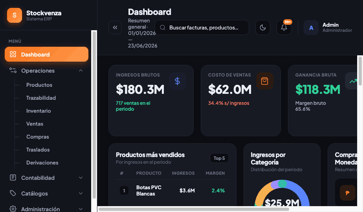Collapse the Operaciones section chevron
Viewport: 363px width, 212px height.
coord(81,71)
